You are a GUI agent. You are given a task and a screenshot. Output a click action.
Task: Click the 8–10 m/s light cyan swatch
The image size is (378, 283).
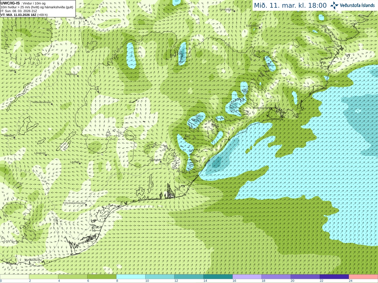(x=131, y=277)
